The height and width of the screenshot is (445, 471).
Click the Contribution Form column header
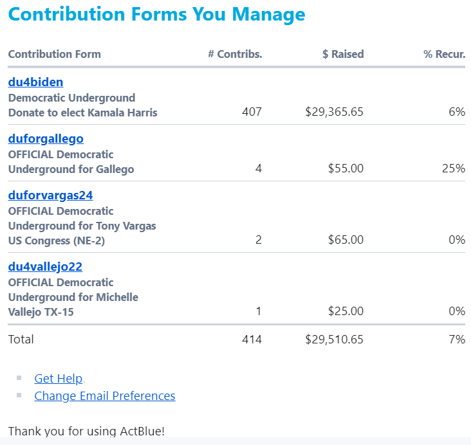point(54,54)
